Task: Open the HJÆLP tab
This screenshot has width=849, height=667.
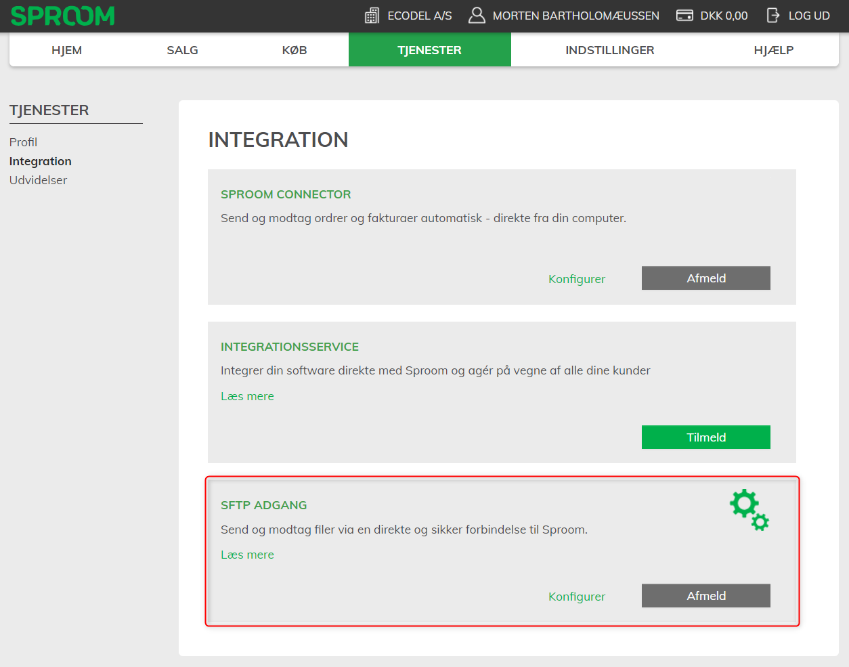Action: pyautogui.click(x=774, y=50)
